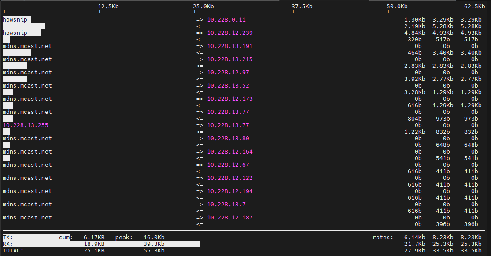Click mdns.mcast.net beside 10.228.13.215
491x256 pixels.
coord(27,59)
